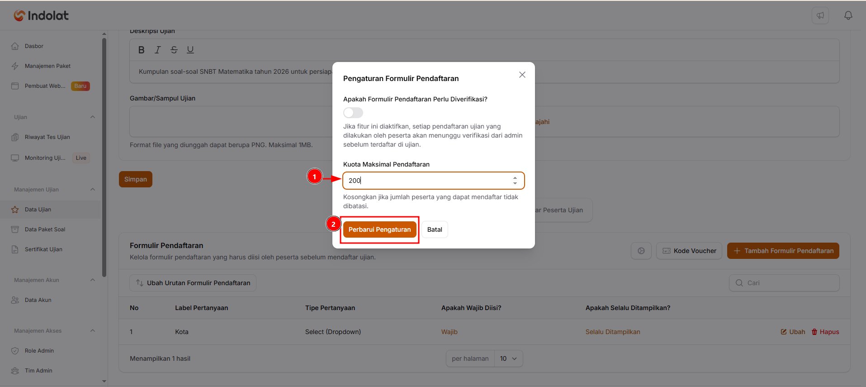Click the search magnifier icon

pyautogui.click(x=739, y=283)
